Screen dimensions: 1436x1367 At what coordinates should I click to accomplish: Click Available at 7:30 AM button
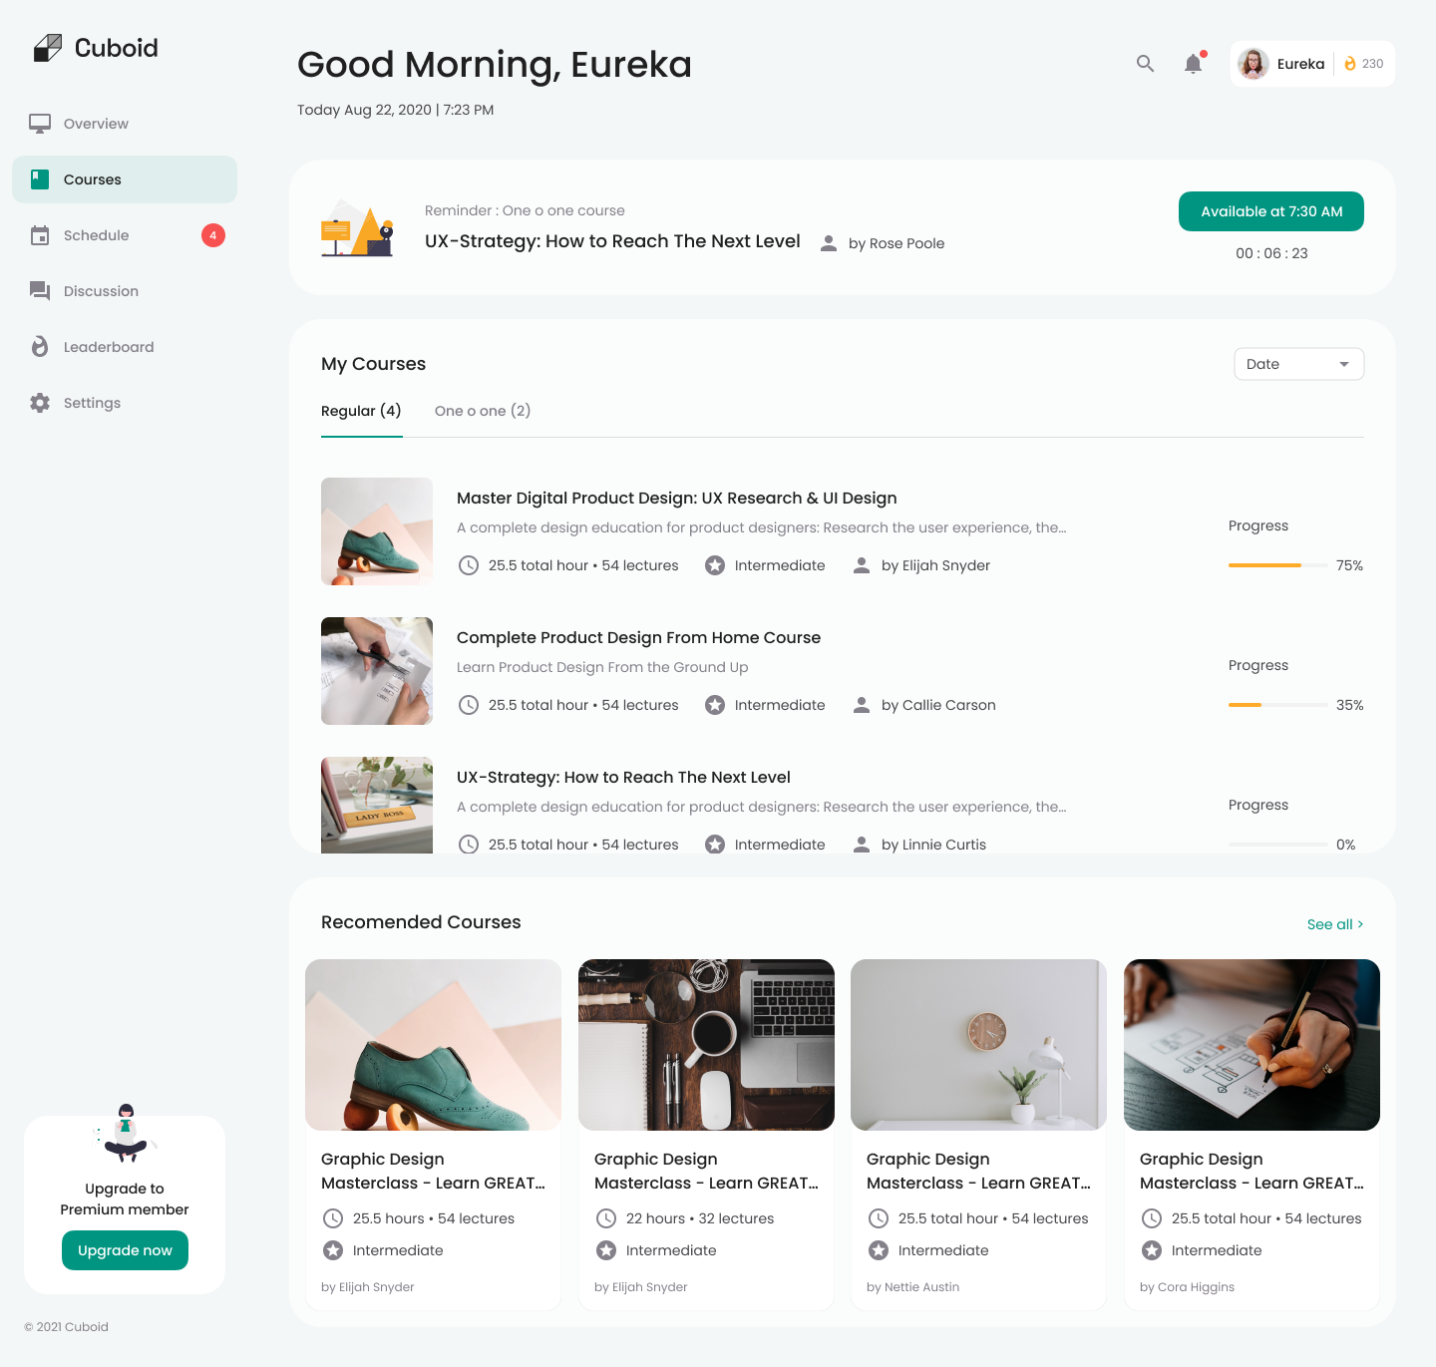pos(1270,211)
